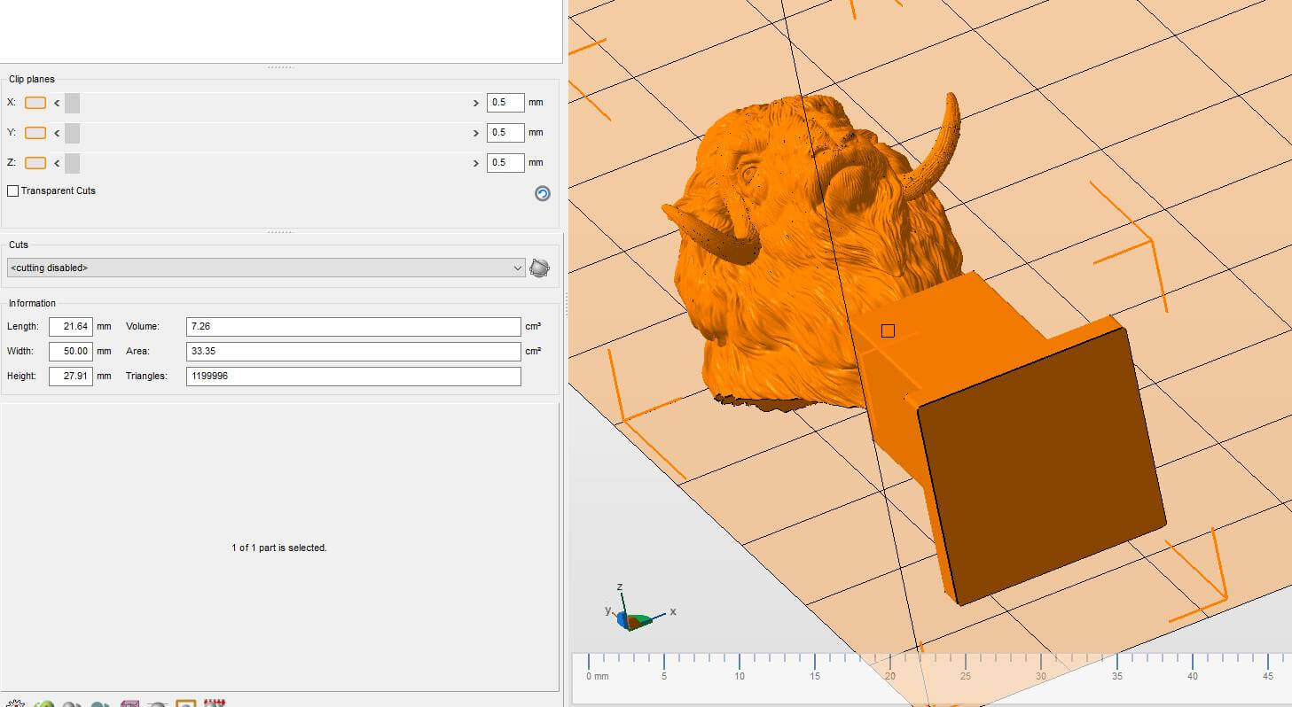The height and width of the screenshot is (707, 1292).
Task: Reset clip planes with the blue circular arrow
Action: pos(543,193)
